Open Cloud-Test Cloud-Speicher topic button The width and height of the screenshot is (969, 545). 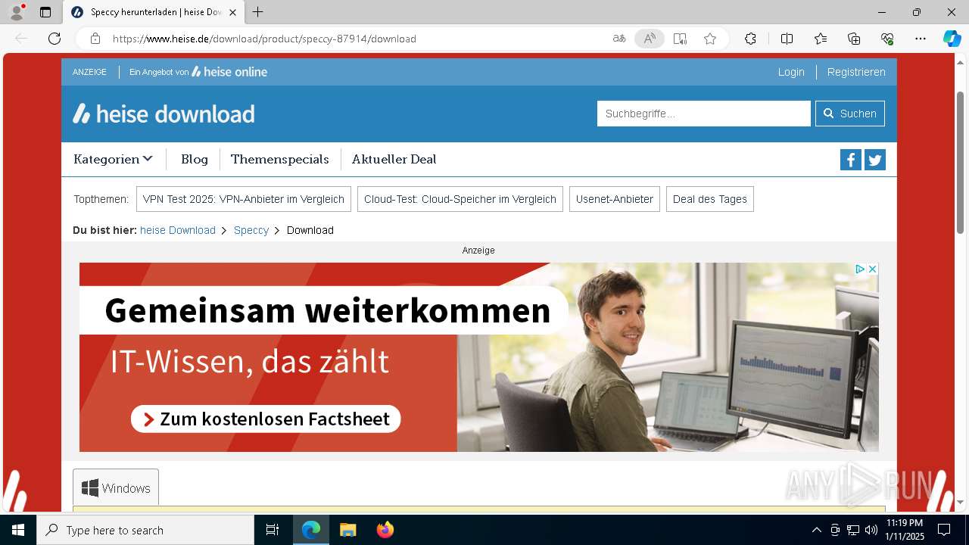point(460,199)
